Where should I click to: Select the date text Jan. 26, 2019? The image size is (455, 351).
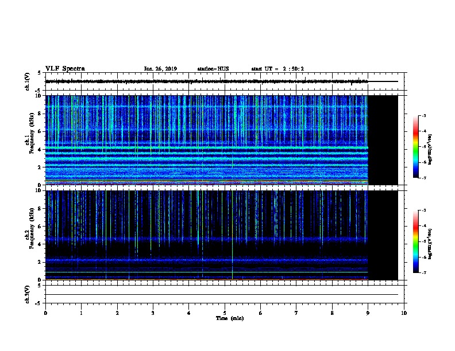[x=160, y=69]
